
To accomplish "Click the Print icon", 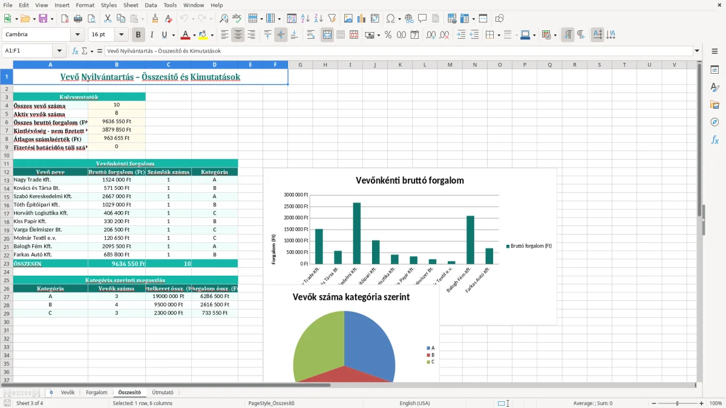I will pyautogui.click(x=78, y=19).
